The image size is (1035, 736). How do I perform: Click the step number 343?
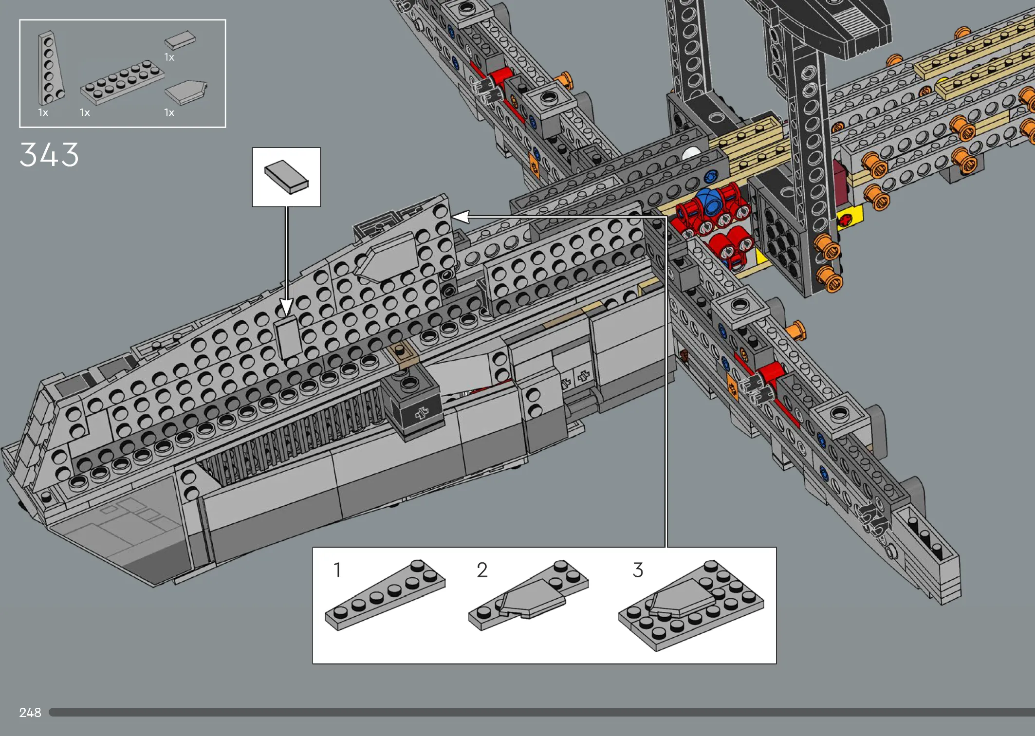point(49,155)
